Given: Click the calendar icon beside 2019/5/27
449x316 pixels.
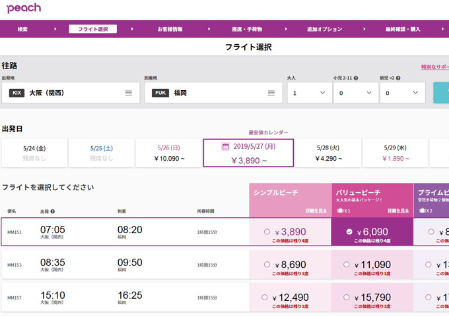Looking at the screenshot, I should pos(226,146).
